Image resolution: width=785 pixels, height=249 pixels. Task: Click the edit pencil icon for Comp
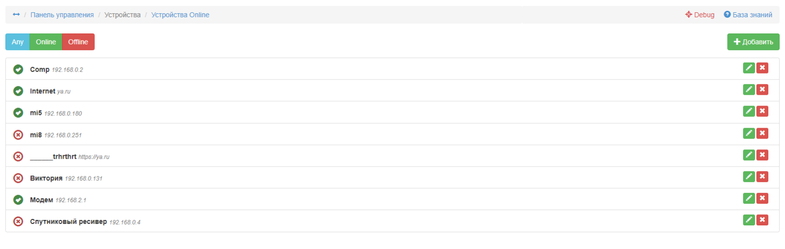[748, 68]
